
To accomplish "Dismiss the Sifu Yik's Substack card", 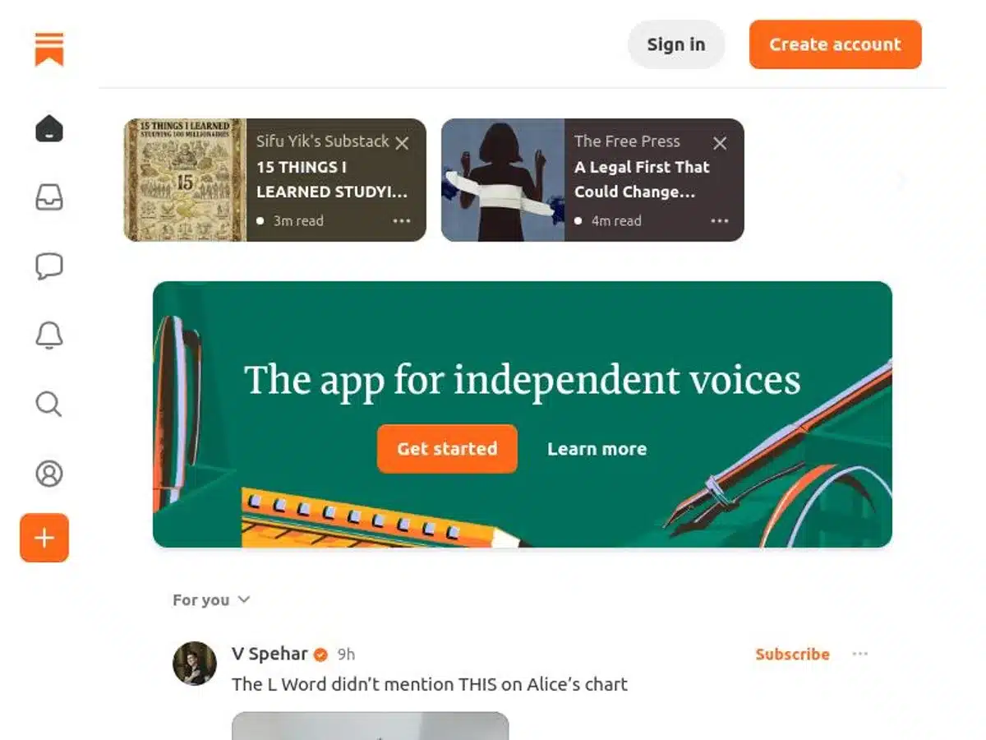I will (402, 142).
